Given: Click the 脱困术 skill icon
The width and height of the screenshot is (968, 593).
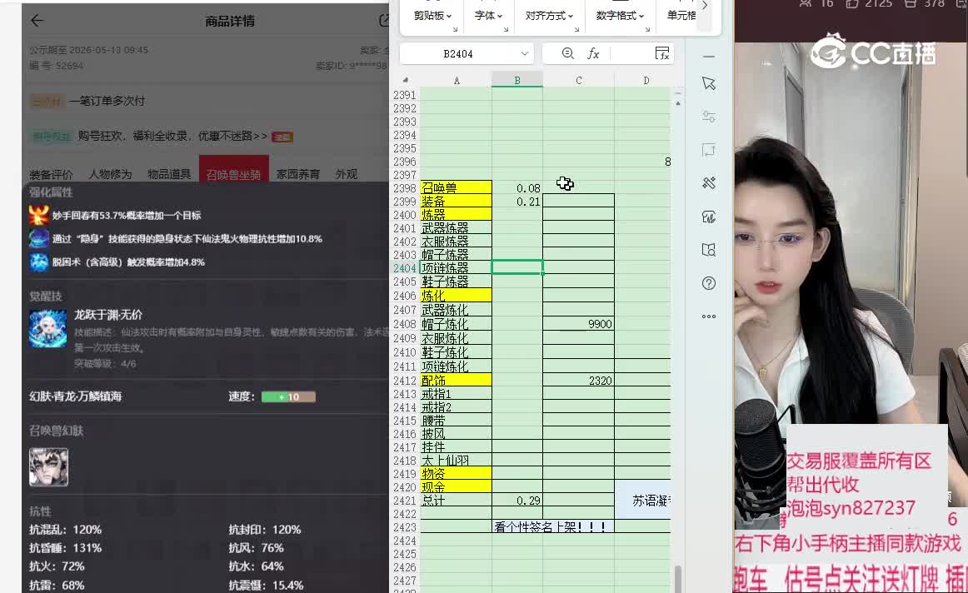Looking at the screenshot, I should point(39,262).
